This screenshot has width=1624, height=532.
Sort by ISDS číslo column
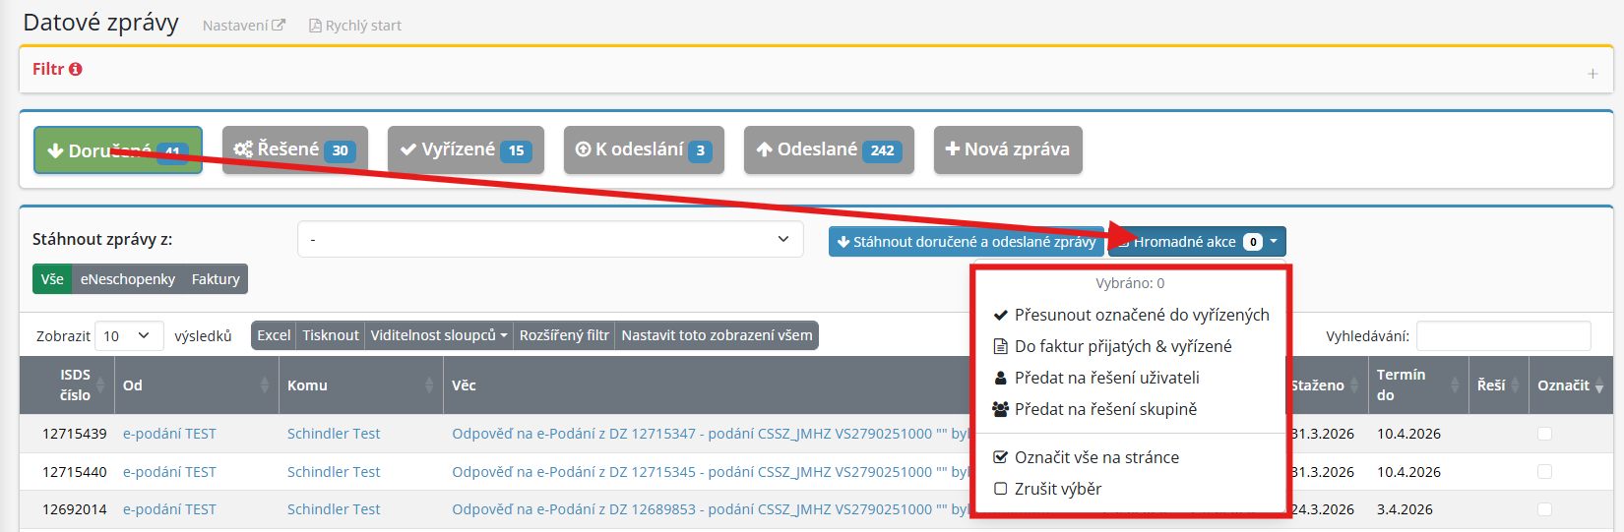click(67, 384)
